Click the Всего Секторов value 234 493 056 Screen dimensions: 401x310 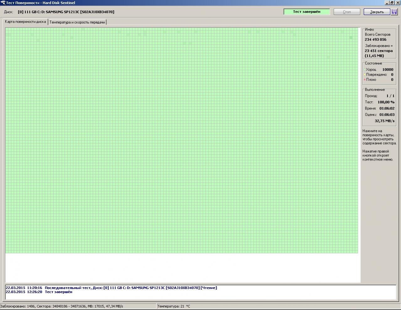[x=376, y=39]
